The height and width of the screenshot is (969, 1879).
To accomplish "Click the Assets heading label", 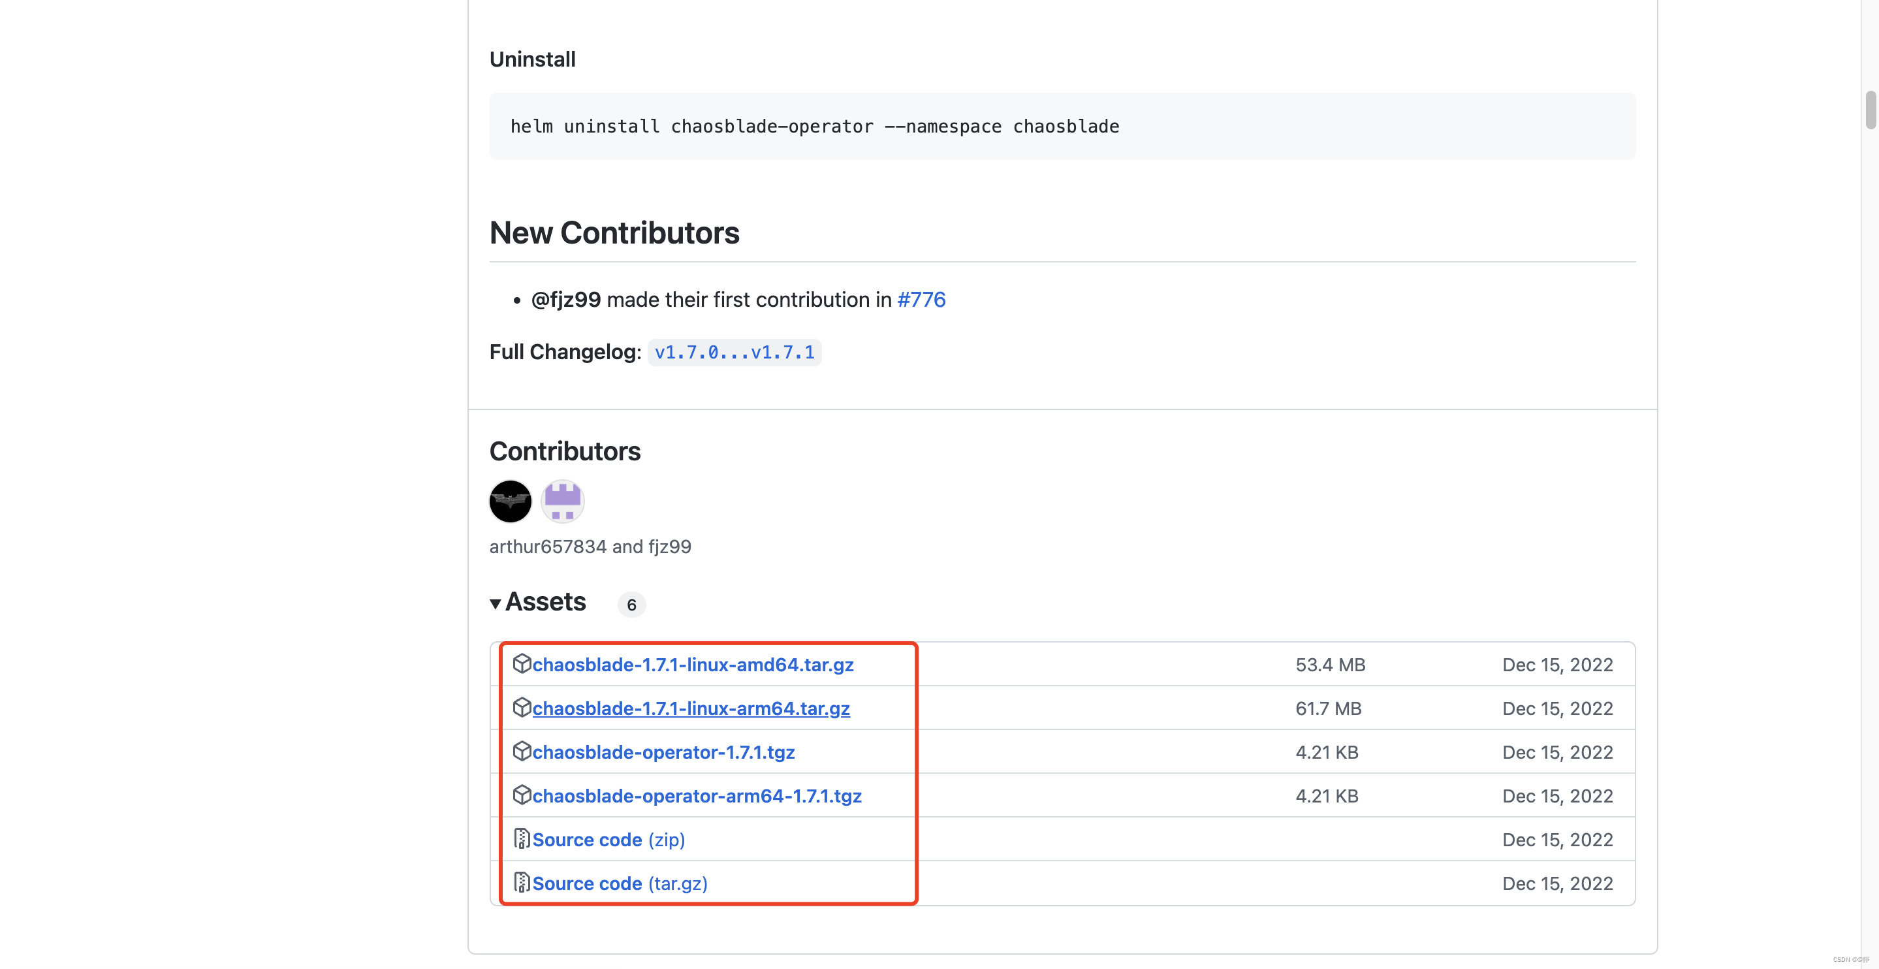I will [x=546, y=602].
